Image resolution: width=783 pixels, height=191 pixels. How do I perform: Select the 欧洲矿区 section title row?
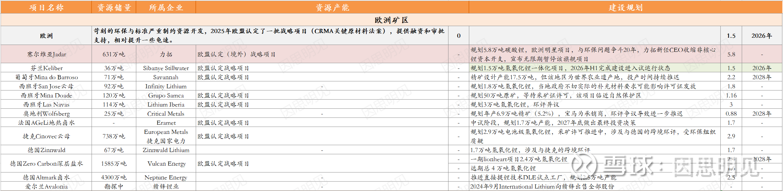[x=391, y=20]
